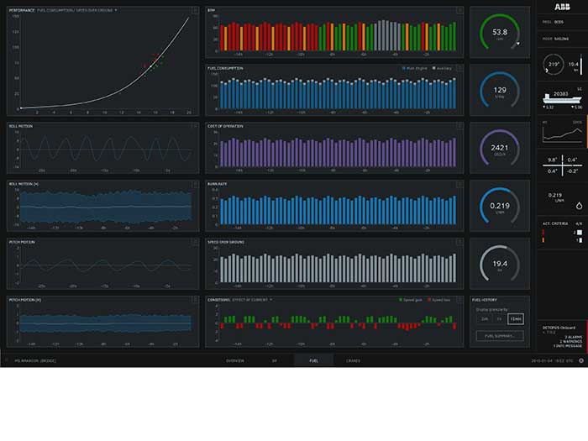
Task: Click the 53.8 RPM gauge
Action: (x=500, y=32)
